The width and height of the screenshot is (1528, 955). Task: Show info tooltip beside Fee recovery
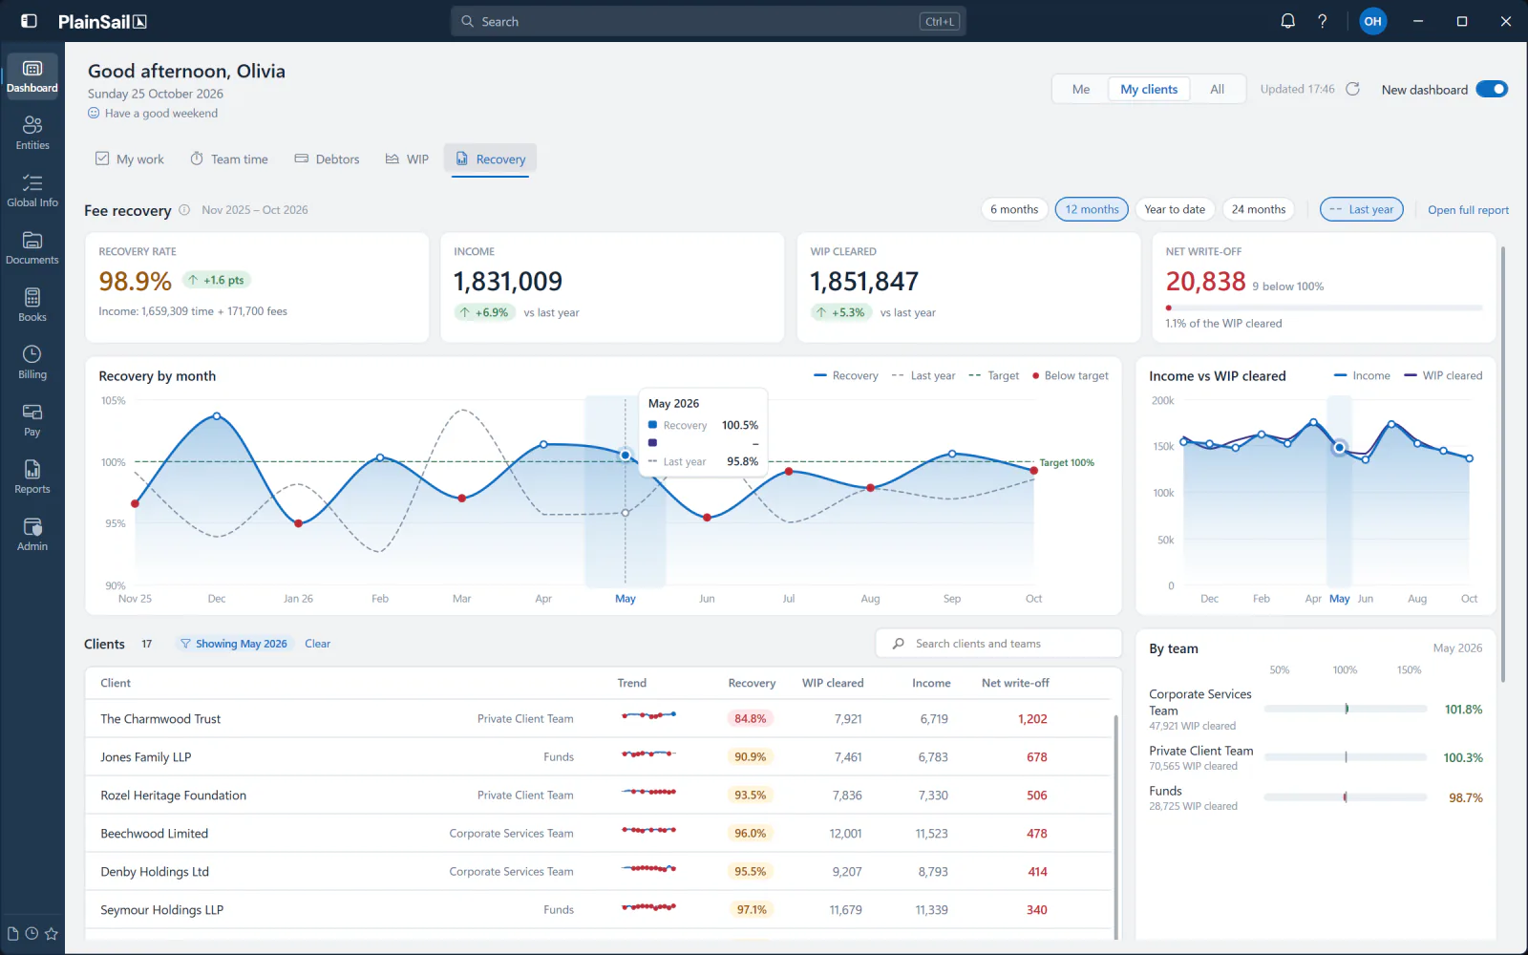[x=184, y=210]
